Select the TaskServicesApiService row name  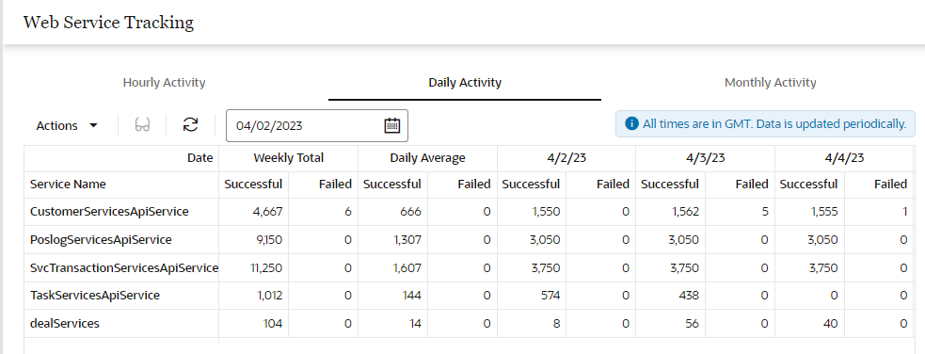(95, 295)
